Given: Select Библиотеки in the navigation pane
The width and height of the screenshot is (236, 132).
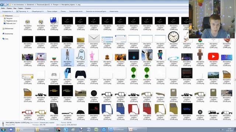Looking at the screenshot, I should tap(9, 29).
